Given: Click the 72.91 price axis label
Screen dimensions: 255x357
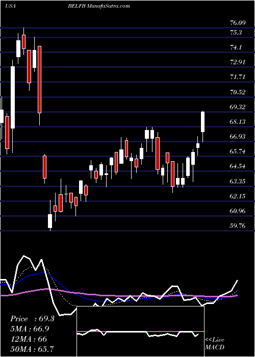Looking at the screenshot, I should point(238,62).
